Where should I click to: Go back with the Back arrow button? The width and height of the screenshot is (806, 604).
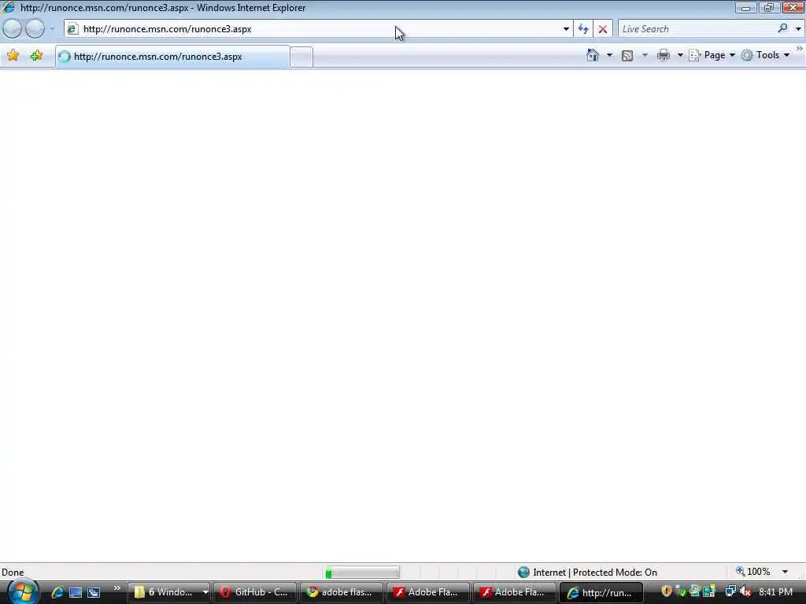click(x=13, y=29)
